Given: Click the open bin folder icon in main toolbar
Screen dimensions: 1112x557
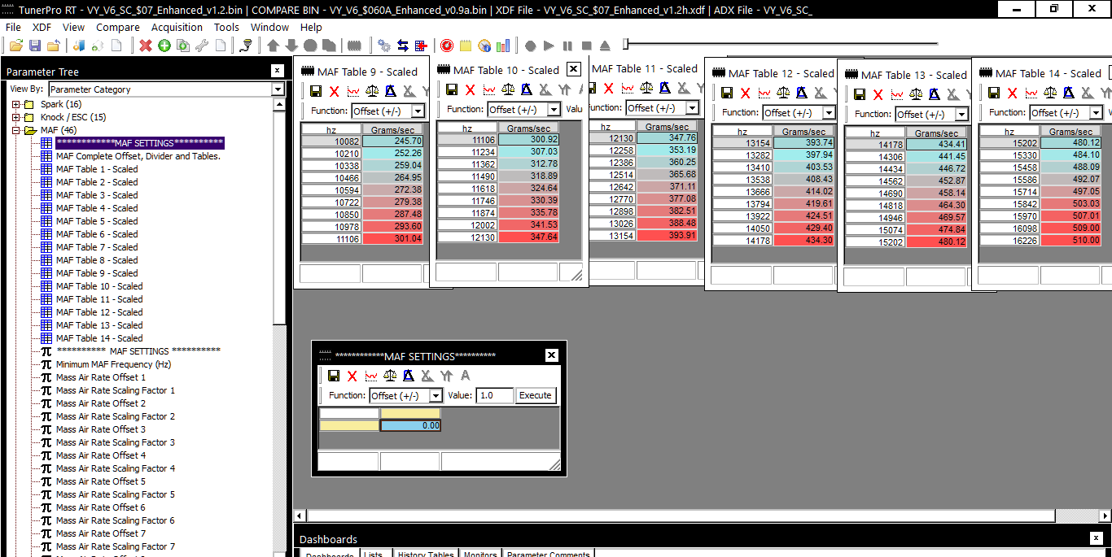Looking at the screenshot, I should [x=16, y=46].
